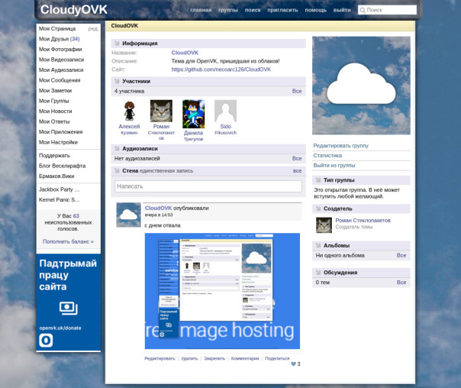Open Мои Фотографии in sidebar
461x388 pixels.
pos(60,49)
